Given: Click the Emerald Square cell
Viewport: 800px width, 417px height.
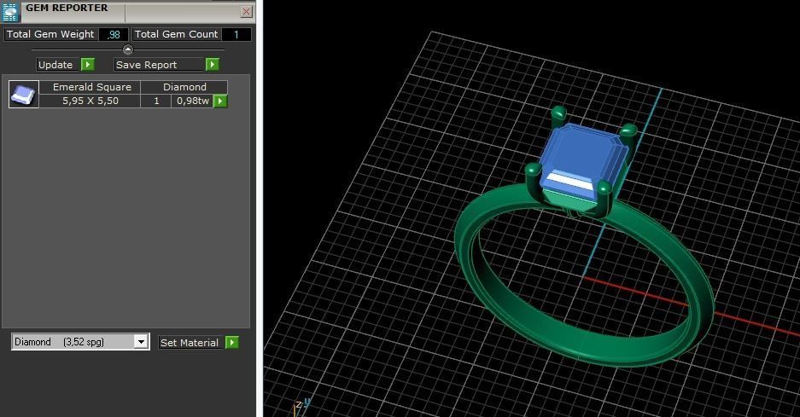Looking at the screenshot, I should click(92, 87).
